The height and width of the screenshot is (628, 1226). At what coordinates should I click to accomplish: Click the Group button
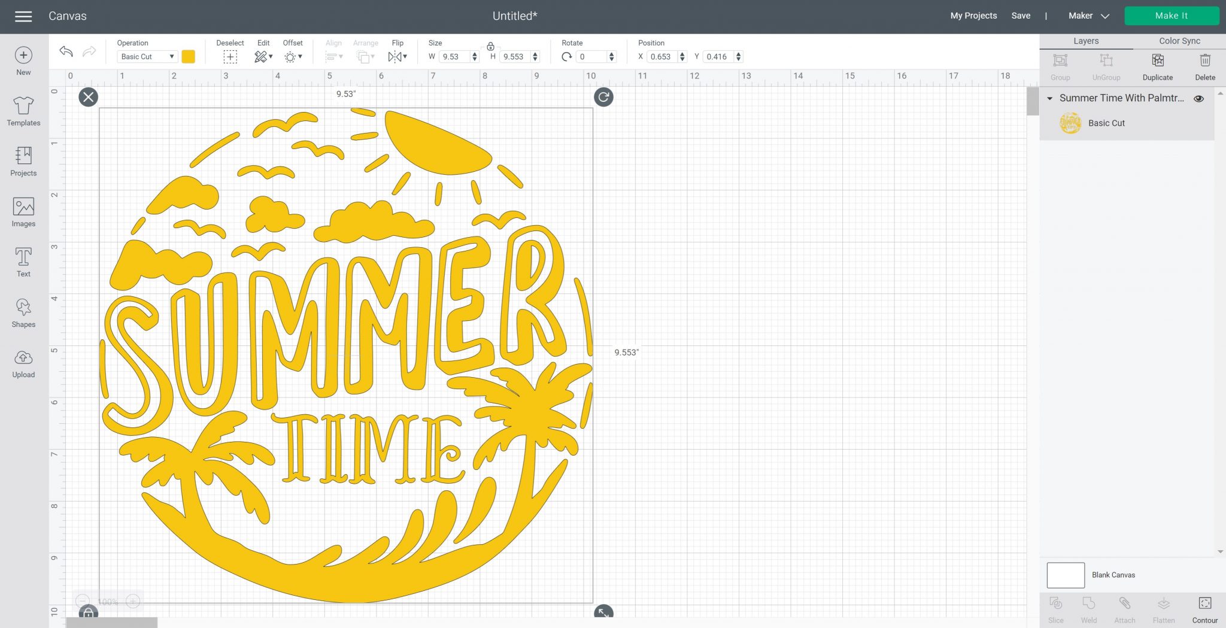[1060, 66]
